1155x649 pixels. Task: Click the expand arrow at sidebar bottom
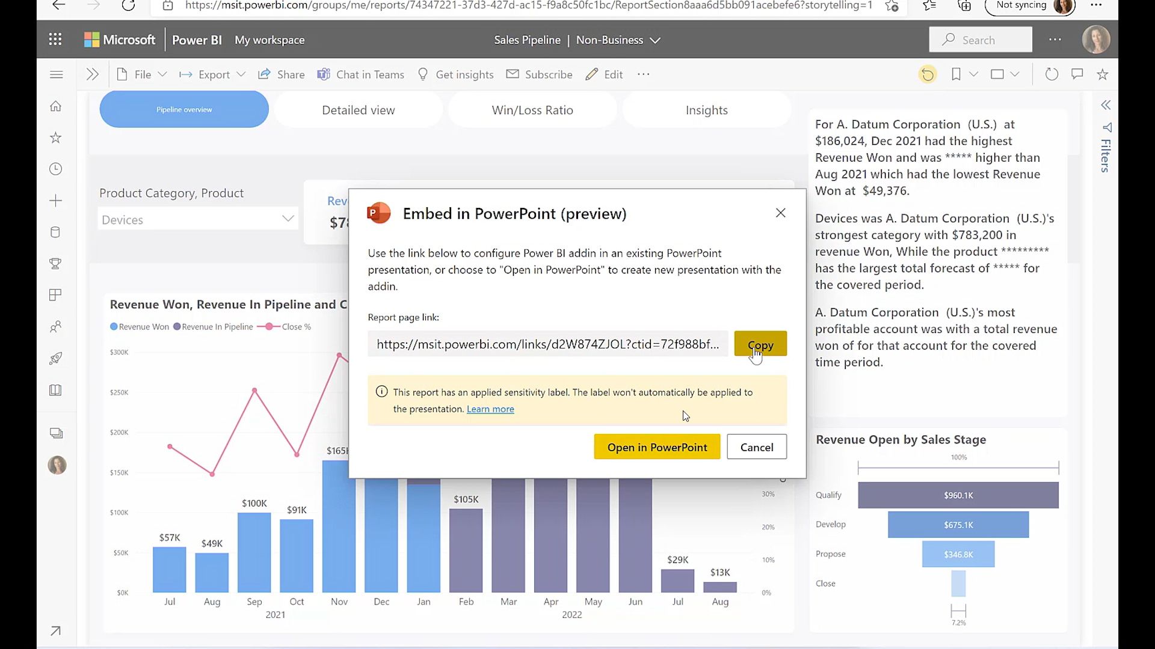(55, 631)
